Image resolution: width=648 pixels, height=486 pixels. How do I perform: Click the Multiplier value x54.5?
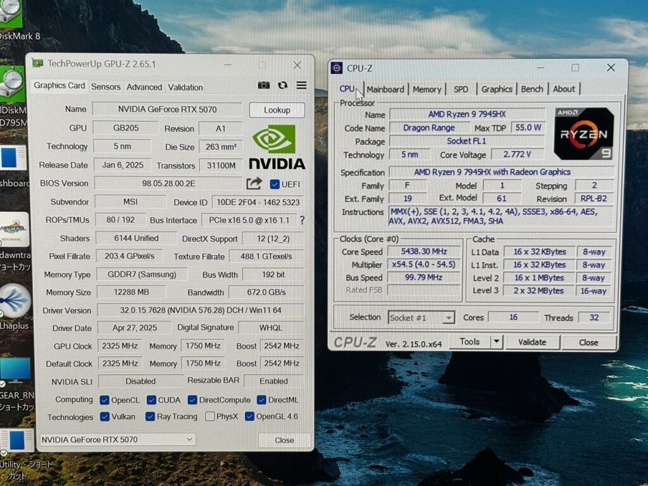pyautogui.click(x=424, y=265)
